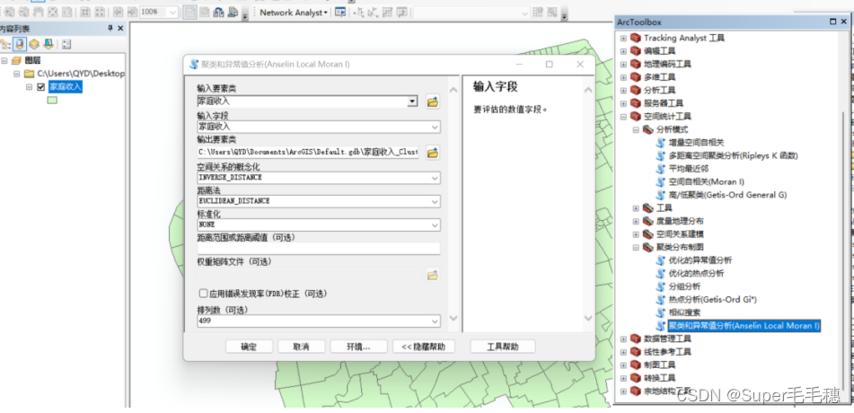Expand the 编辑工具 toolbox

[x=623, y=50]
